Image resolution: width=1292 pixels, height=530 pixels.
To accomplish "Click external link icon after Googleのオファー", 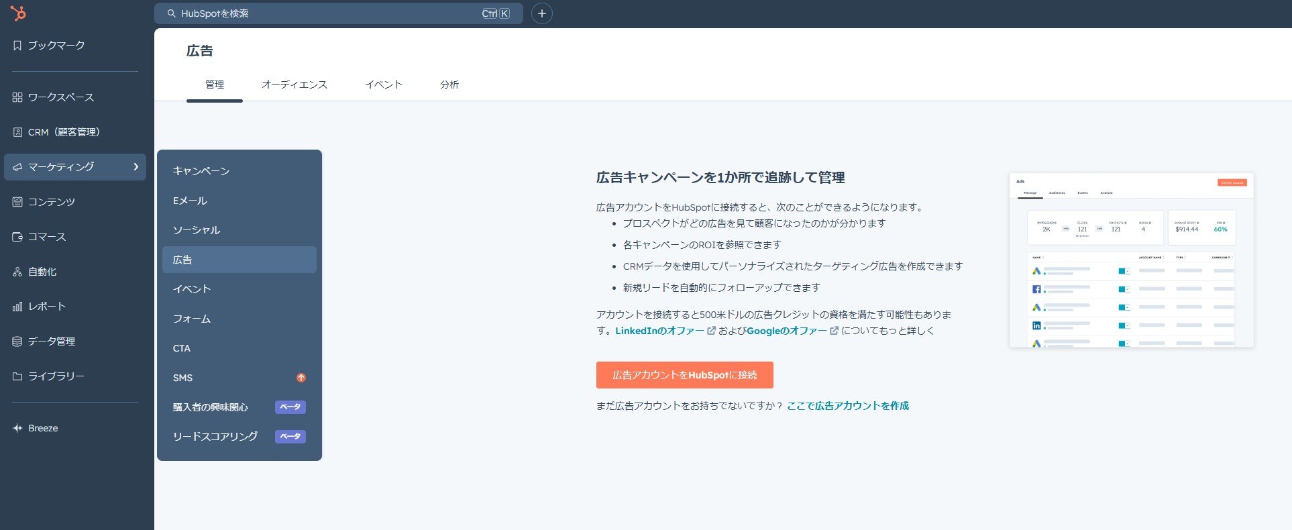I will click(x=835, y=331).
